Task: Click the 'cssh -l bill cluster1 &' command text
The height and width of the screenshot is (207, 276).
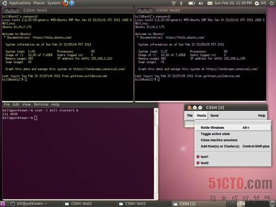Action: [x=56, y=111]
